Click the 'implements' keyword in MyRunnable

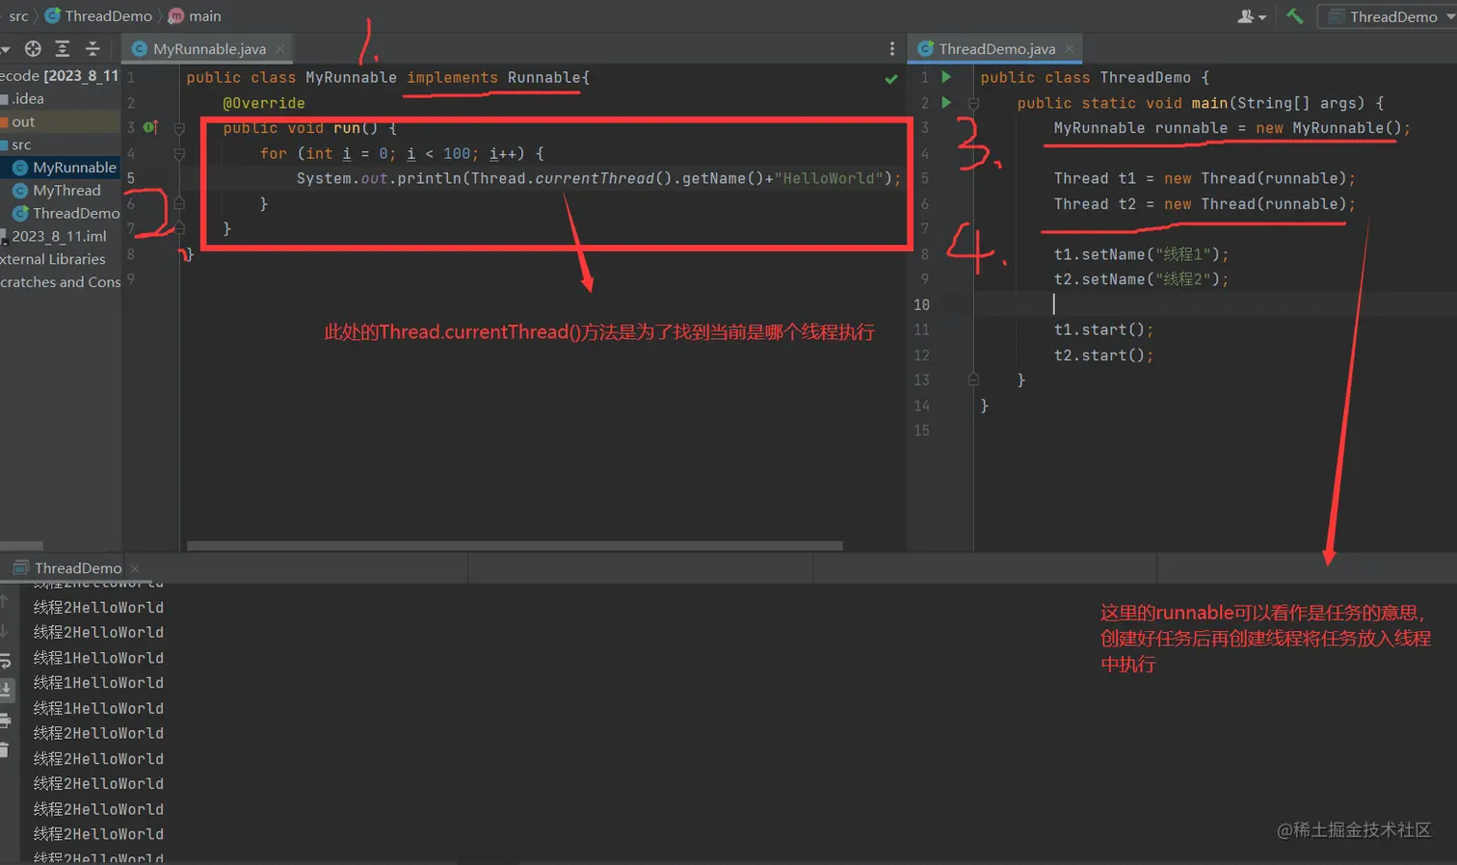tap(452, 77)
